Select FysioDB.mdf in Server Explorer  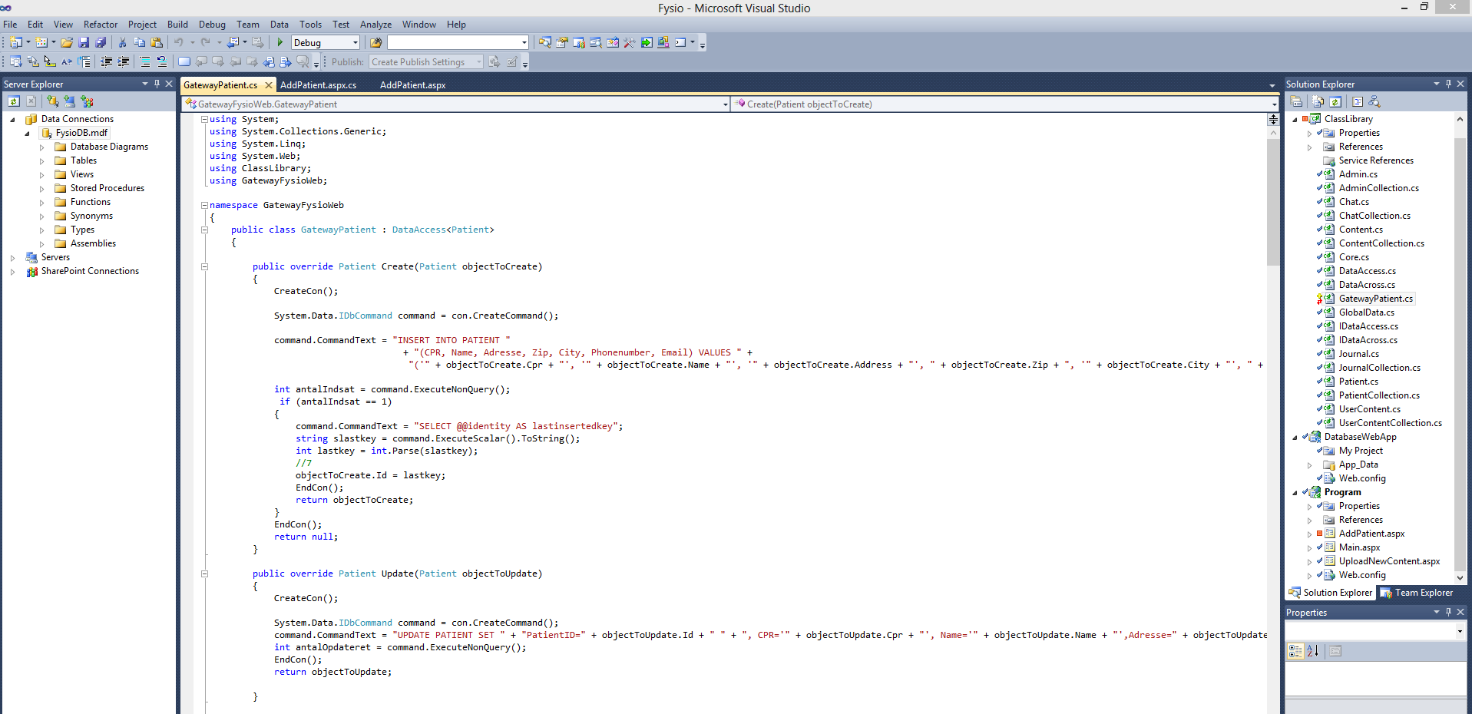pos(81,133)
